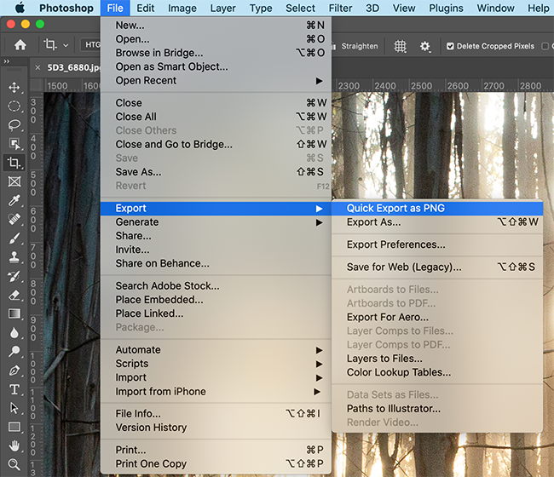
Task: Select the Lasso tool
Action: click(14, 124)
